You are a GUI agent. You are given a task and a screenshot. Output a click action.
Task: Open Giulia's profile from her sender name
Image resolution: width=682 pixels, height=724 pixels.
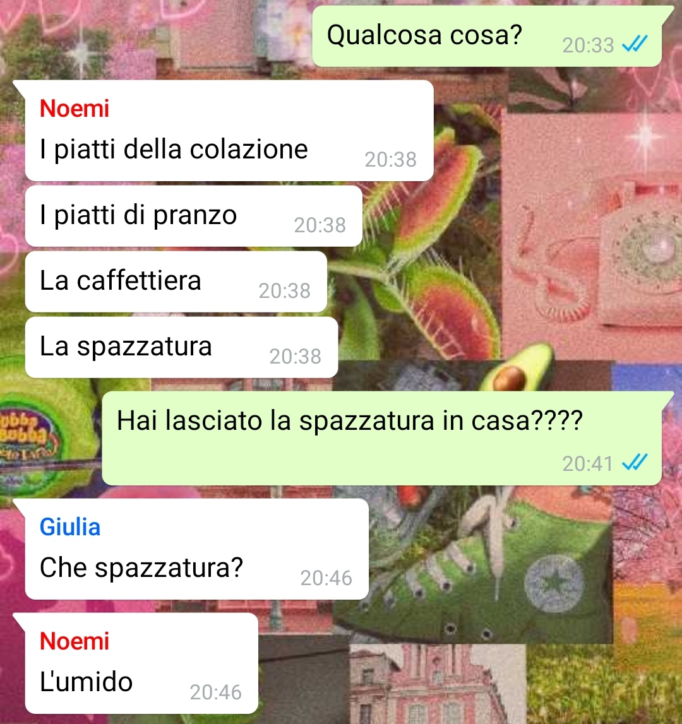click(69, 527)
